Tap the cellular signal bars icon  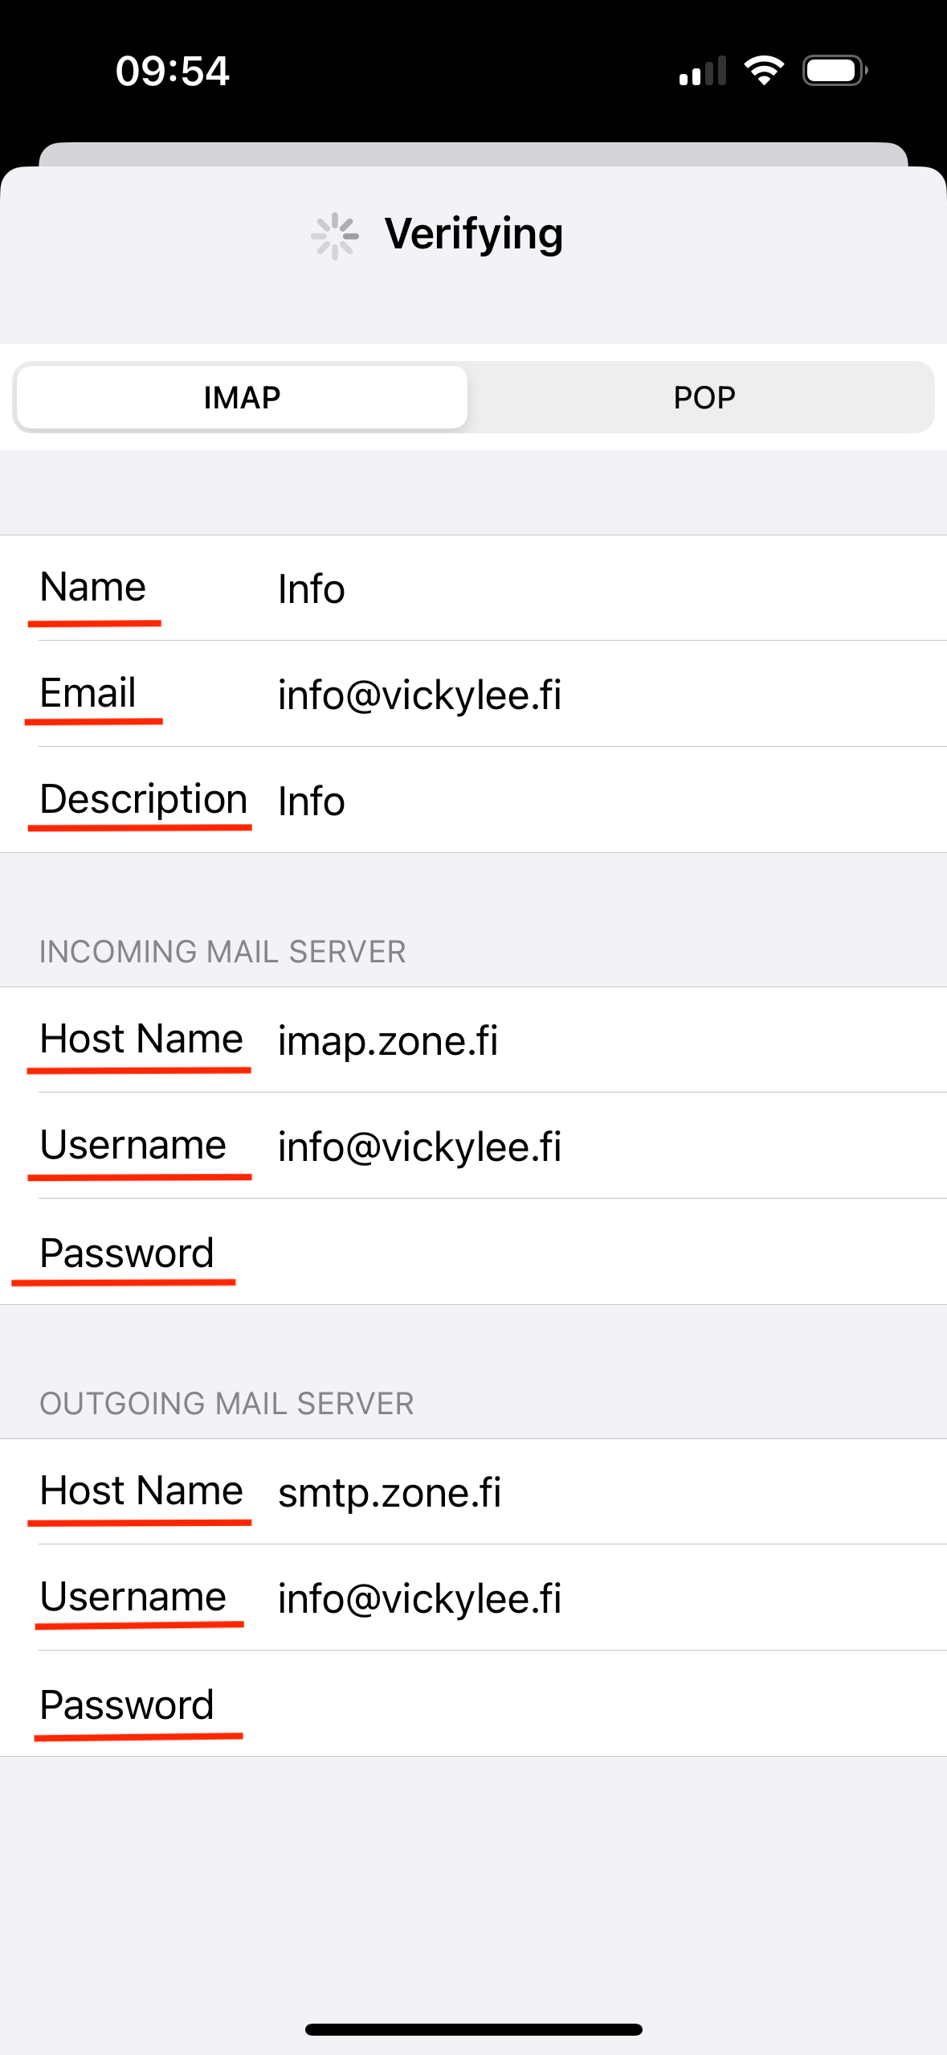703,71
